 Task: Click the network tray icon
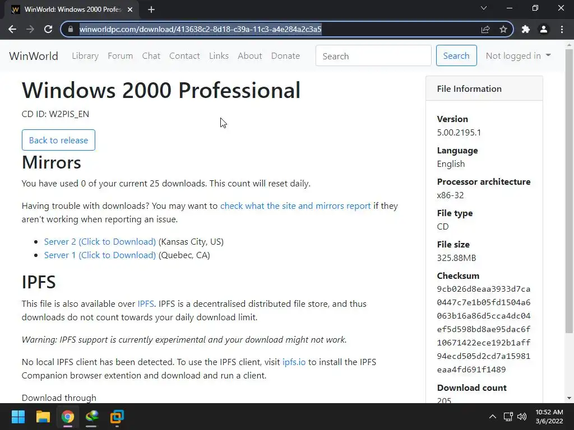pyautogui.click(x=508, y=417)
